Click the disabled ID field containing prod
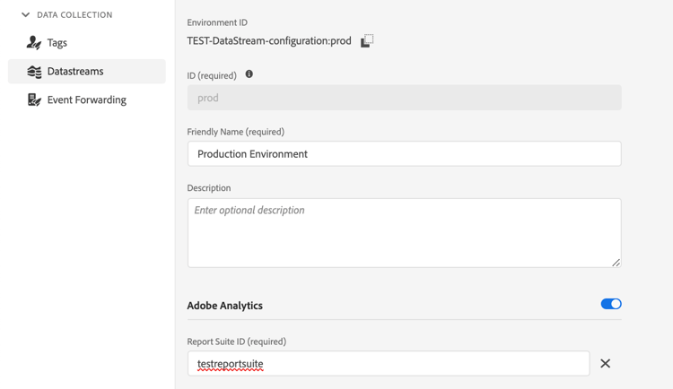This screenshot has width=673, height=389. (404, 98)
